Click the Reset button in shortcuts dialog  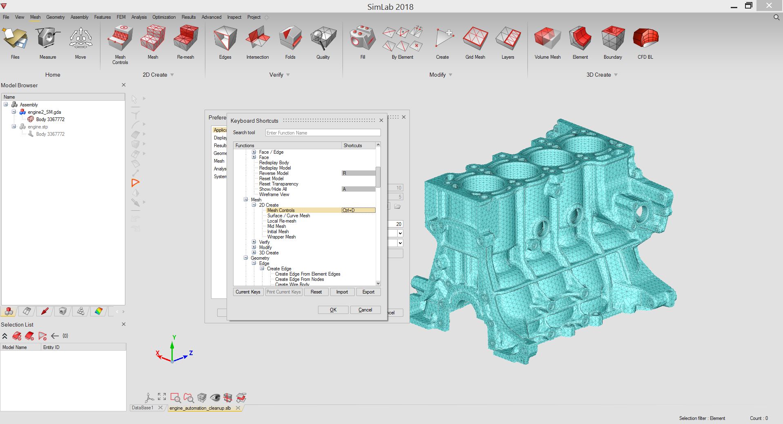tap(316, 292)
